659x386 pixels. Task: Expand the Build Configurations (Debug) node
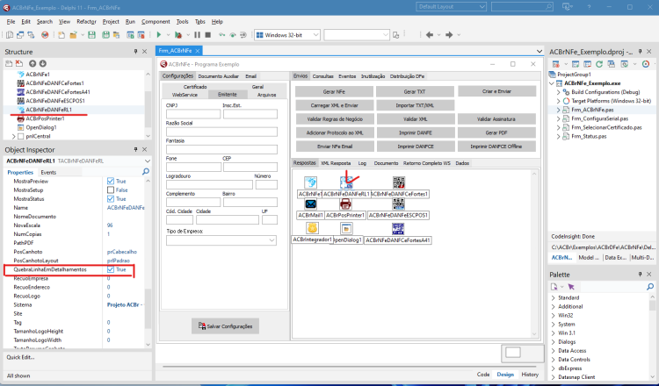coord(559,92)
